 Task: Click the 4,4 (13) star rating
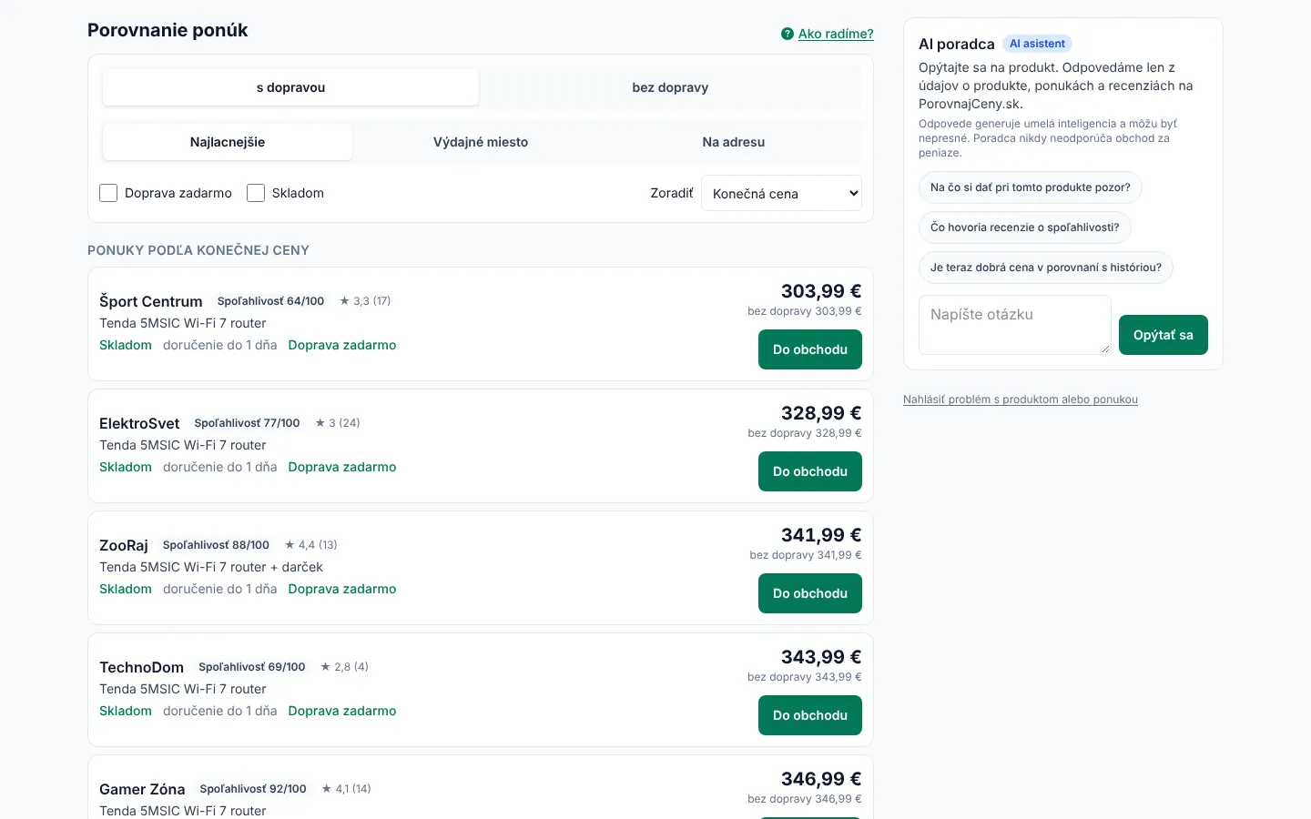pos(310,545)
